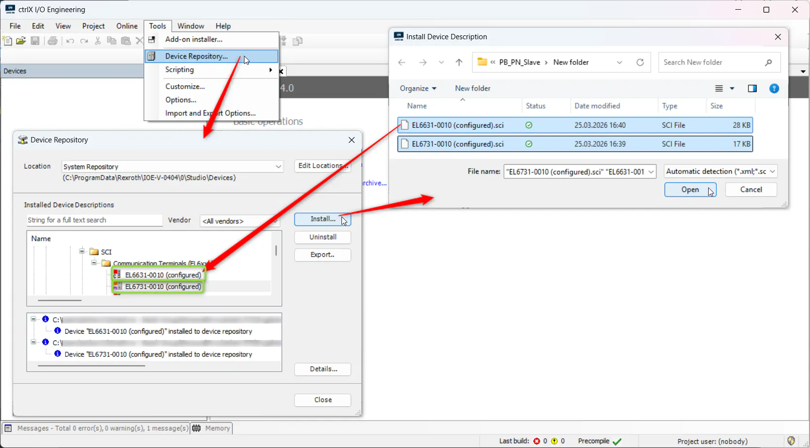This screenshot has height=448, width=810.
Task: Click Open in Install Device Description dialog
Action: (690, 190)
